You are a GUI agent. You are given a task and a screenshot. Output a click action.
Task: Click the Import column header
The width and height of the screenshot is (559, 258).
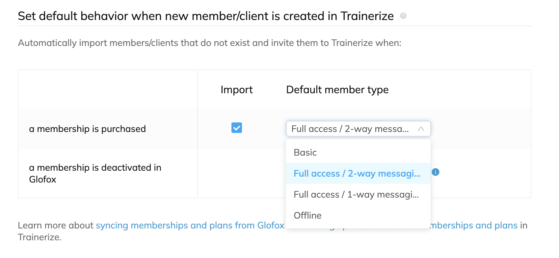tap(237, 90)
